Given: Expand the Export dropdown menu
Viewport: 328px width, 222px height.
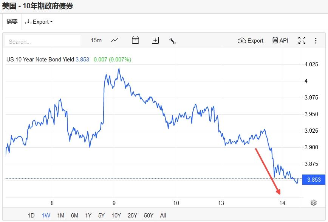Looking at the screenshot, I should pos(39,22).
